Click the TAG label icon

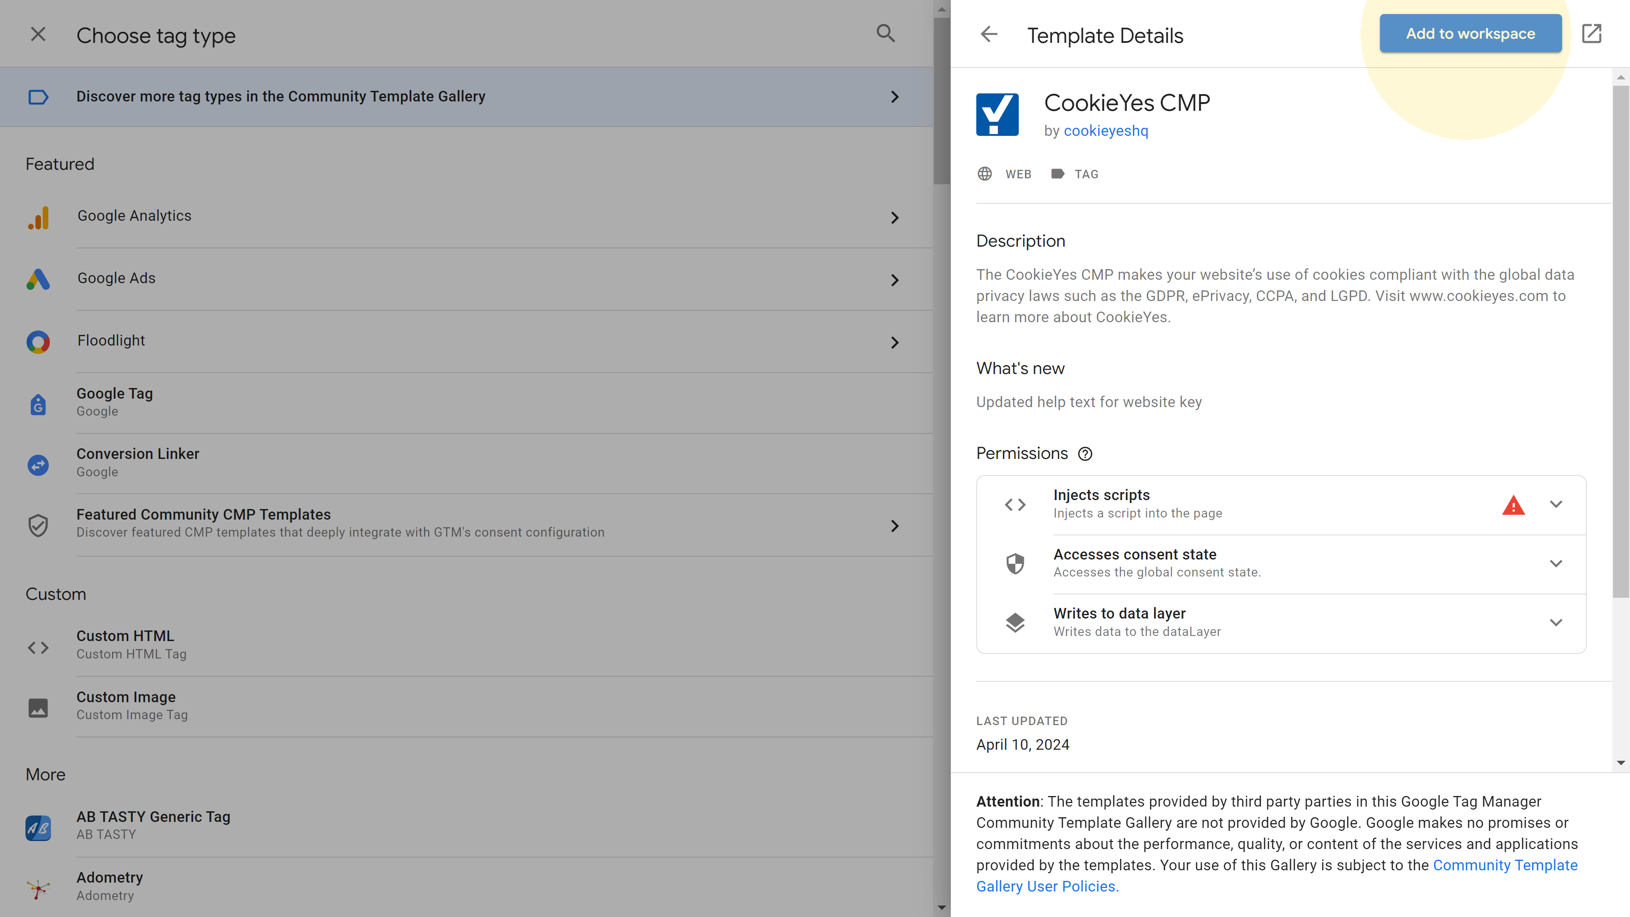coord(1057,173)
